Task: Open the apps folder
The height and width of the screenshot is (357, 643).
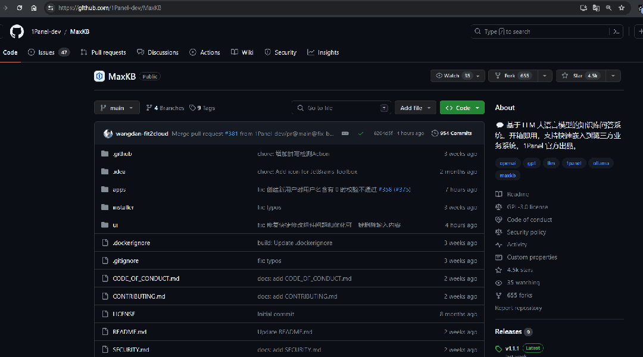Action: 119,189
